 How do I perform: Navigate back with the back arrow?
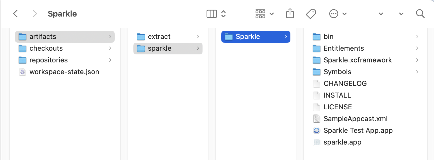pos(15,13)
